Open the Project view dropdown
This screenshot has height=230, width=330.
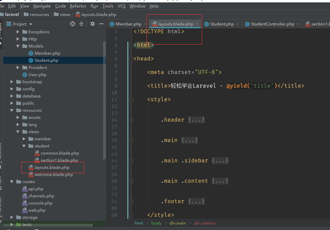(31, 24)
